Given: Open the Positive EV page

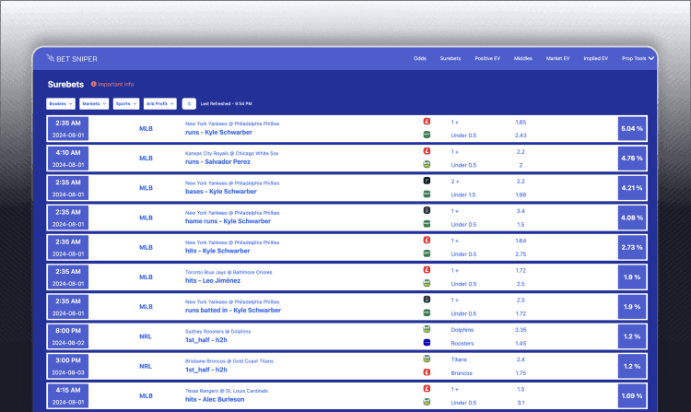Looking at the screenshot, I should point(487,58).
